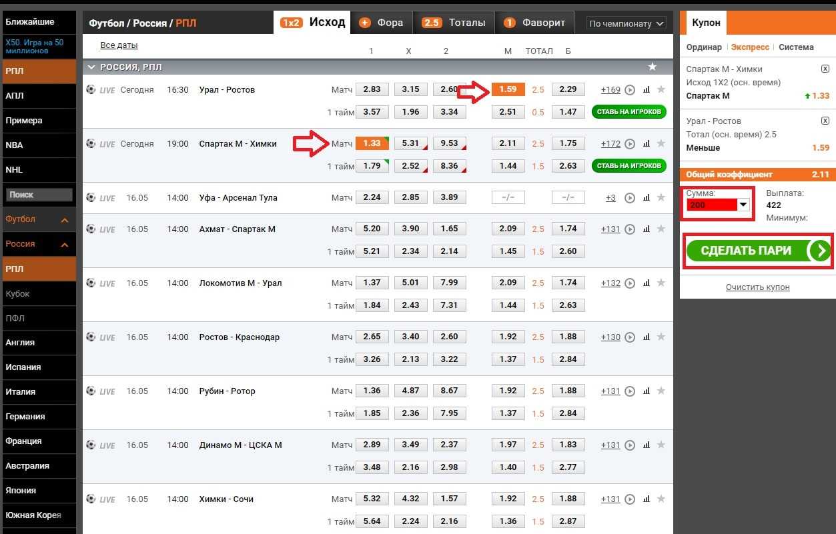The height and width of the screenshot is (534, 836).
Task: Open АПЛ in the sidebar
Action: click(38, 96)
